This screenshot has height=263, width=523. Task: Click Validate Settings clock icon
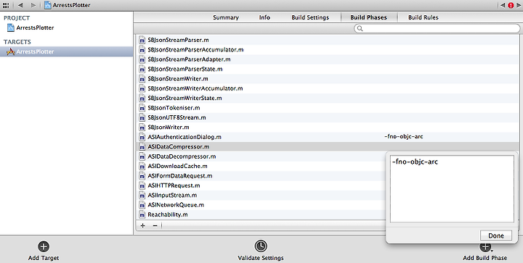(261, 246)
